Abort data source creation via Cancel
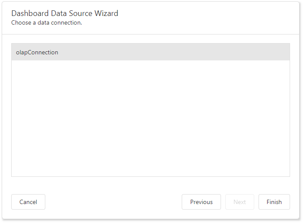This screenshot has width=303, height=223. click(28, 202)
